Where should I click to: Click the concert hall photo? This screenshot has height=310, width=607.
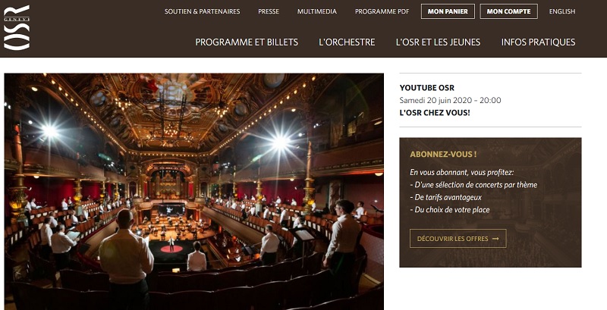pos(194,191)
